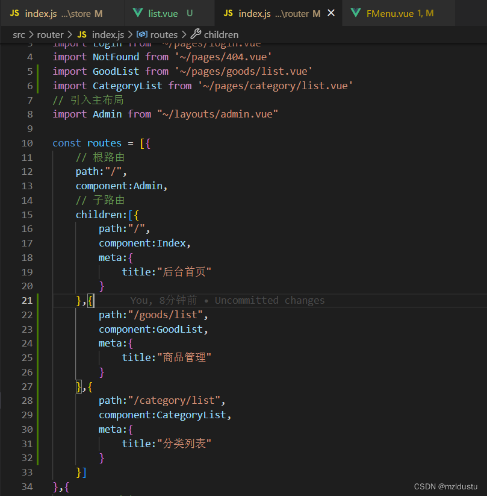
Task: Click the chevron after router breadcrumb
Action: [70, 35]
